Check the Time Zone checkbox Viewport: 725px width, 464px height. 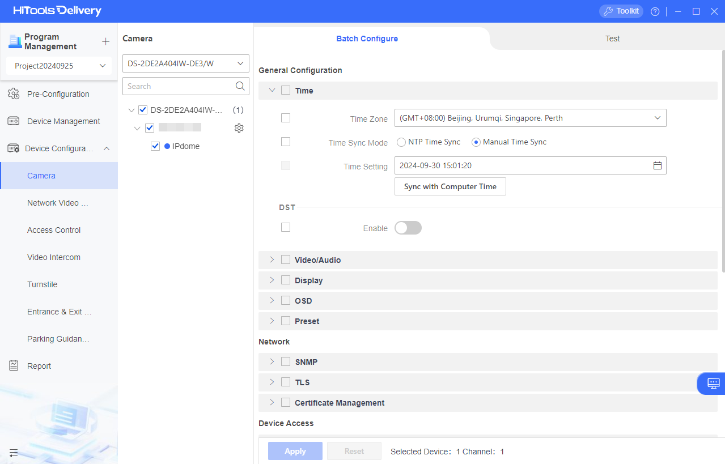286,118
